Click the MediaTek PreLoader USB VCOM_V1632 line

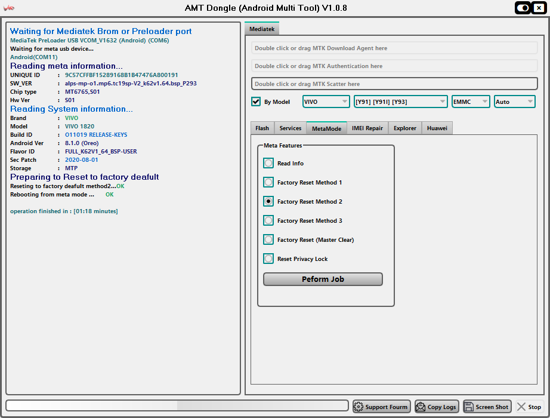[x=89, y=41]
